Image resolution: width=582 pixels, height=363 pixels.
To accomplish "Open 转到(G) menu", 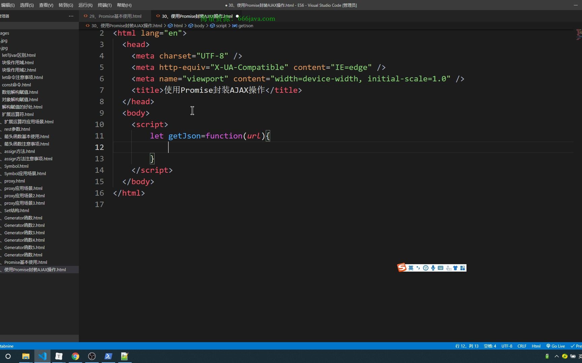I will click(x=66, y=5).
